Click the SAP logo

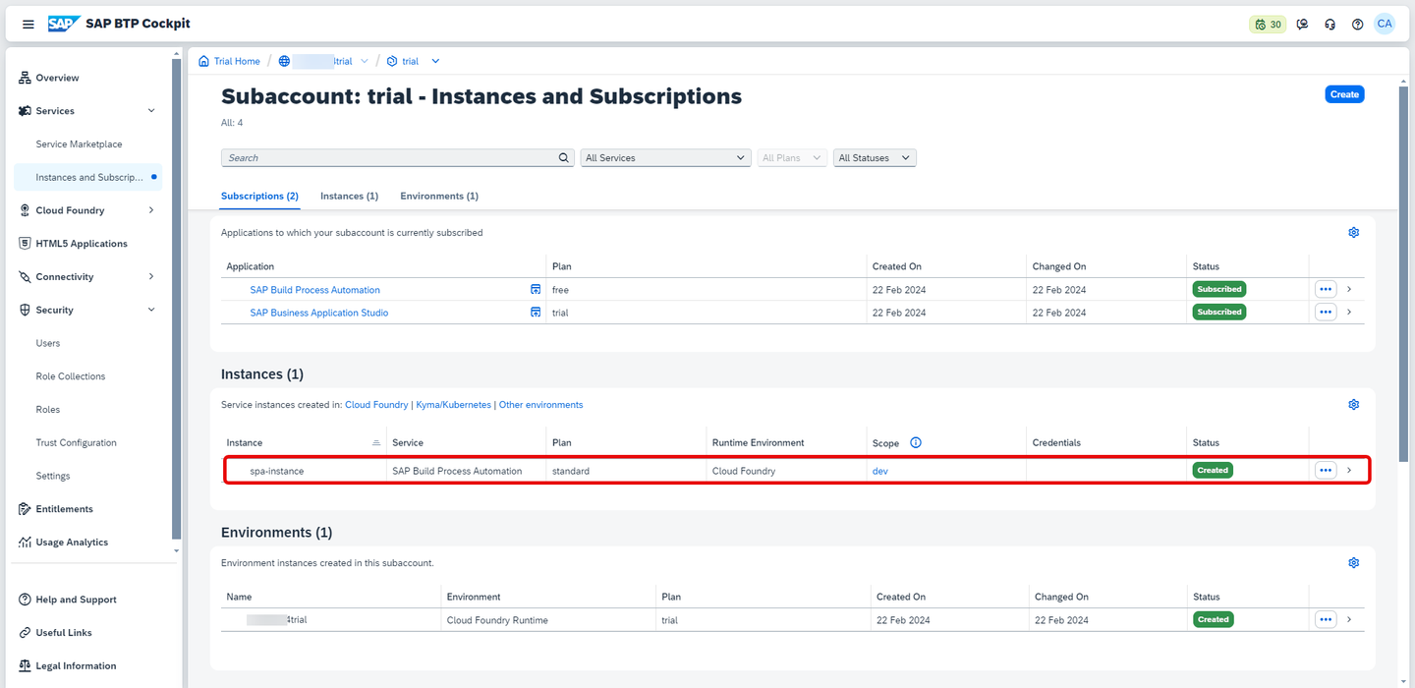pyautogui.click(x=63, y=24)
